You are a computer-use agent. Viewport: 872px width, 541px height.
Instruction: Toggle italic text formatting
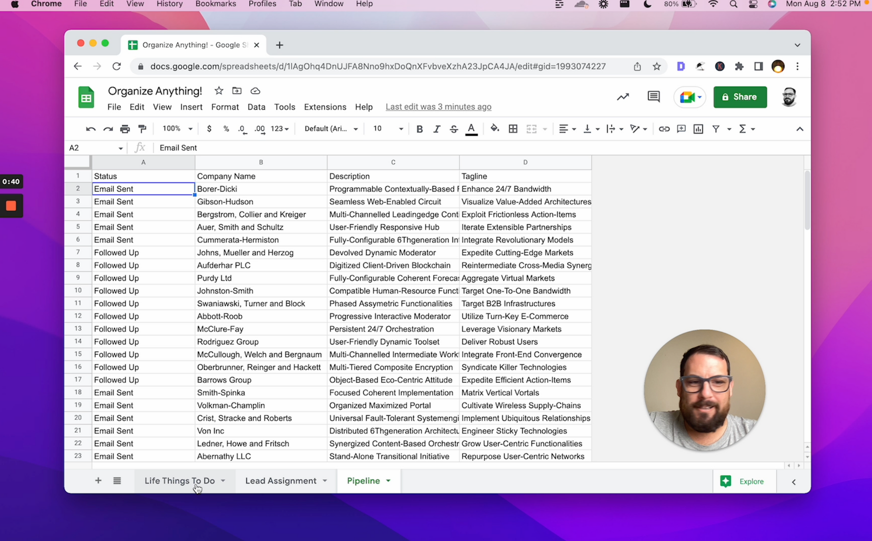(x=436, y=129)
